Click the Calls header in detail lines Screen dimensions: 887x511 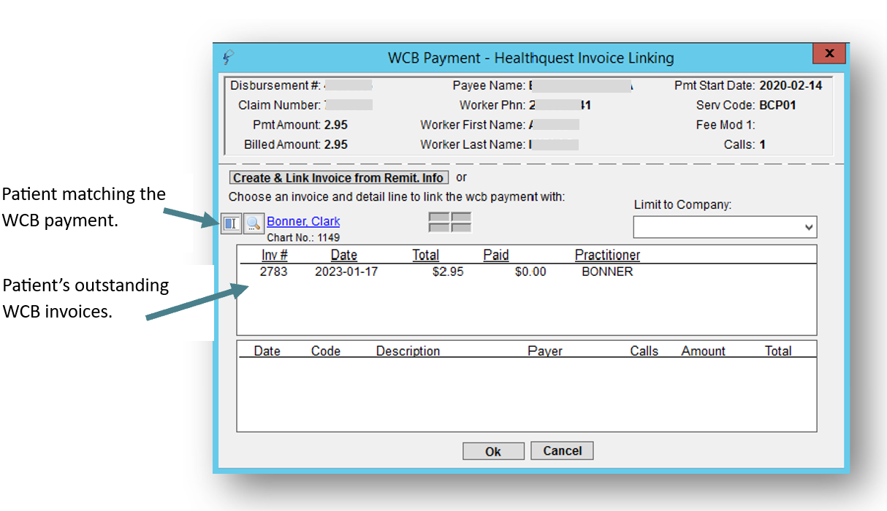[x=644, y=351]
